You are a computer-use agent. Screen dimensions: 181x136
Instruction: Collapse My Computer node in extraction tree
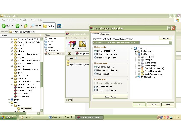(x=136, y=54)
